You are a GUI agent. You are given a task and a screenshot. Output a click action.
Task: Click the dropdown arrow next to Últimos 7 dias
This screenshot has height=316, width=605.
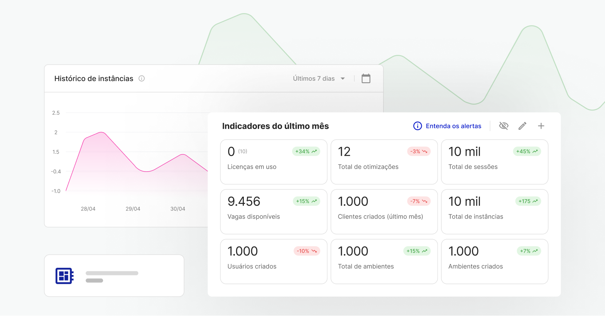pyautogui.click(x=343, y=78)
